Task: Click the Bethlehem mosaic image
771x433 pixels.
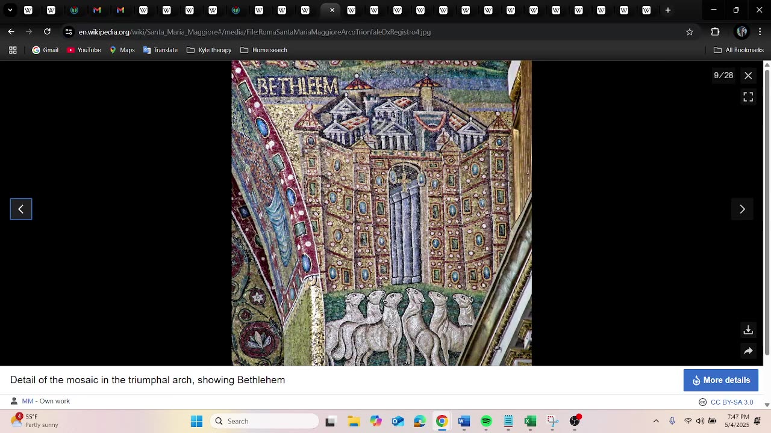Action: [x=382, y=213]
